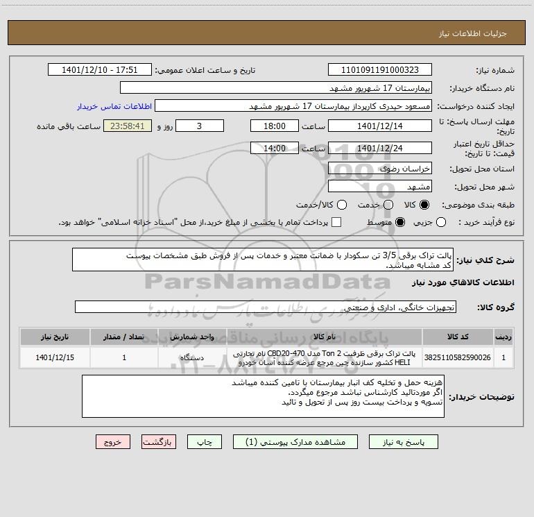Click the مشاهده مدارک پیوستی (1) button

pyautogui.click(x=295, y=441)
